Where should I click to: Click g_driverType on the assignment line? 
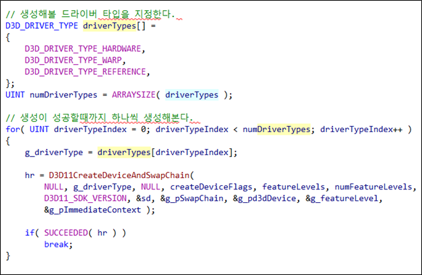pyautogui.click(x=54, y=152)
